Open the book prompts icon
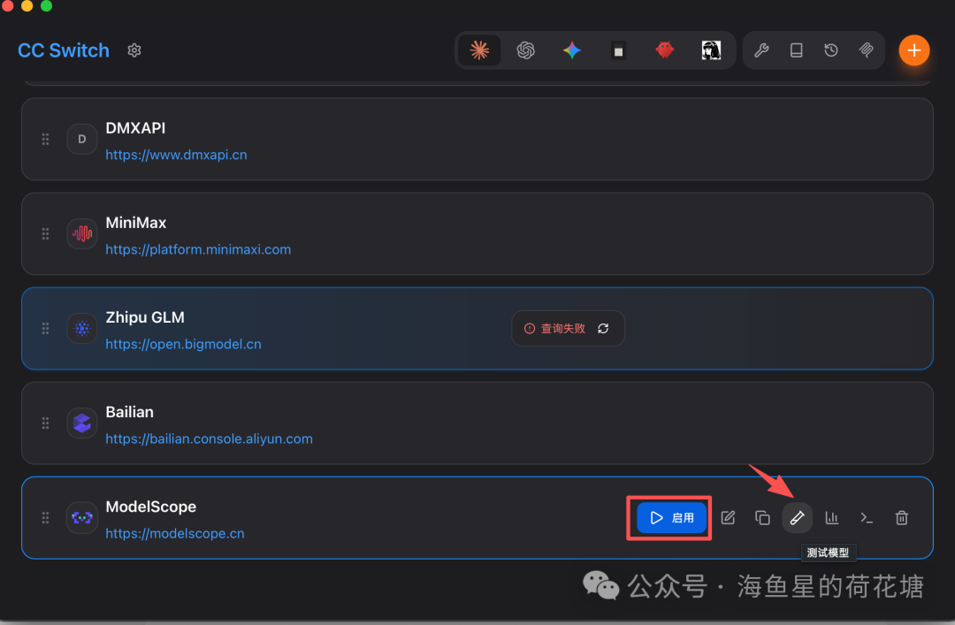The width and height of the screenshot is (955, 625). pos(796,50)
